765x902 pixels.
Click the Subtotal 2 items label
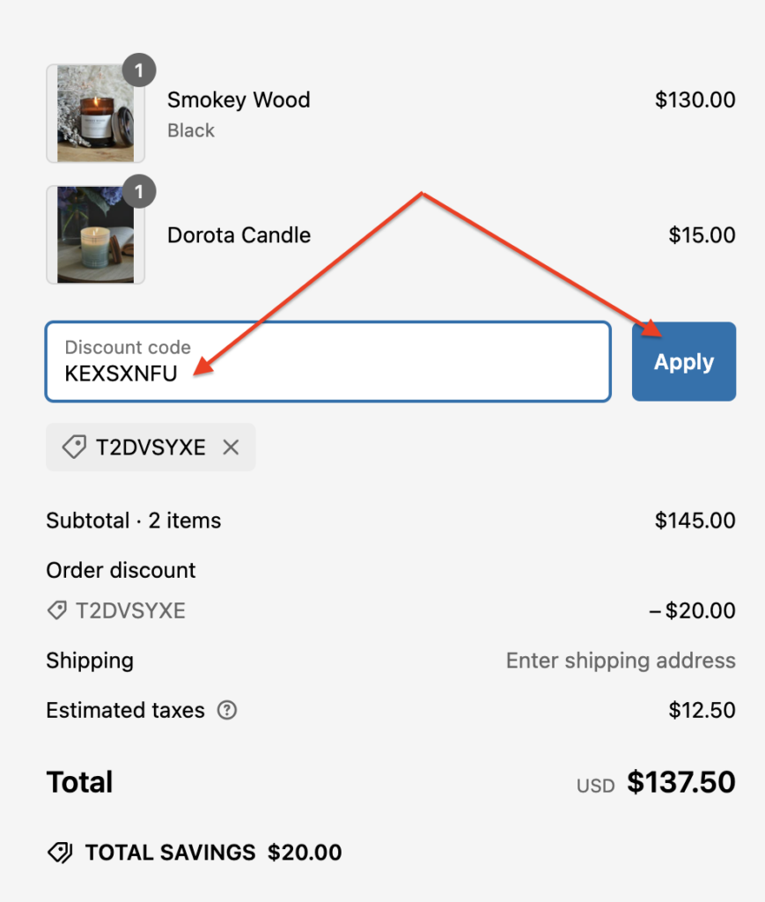coord(133,521)
